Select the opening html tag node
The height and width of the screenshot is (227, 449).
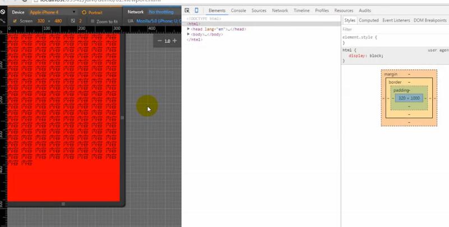pyautogui.click(x=193, y=24)
